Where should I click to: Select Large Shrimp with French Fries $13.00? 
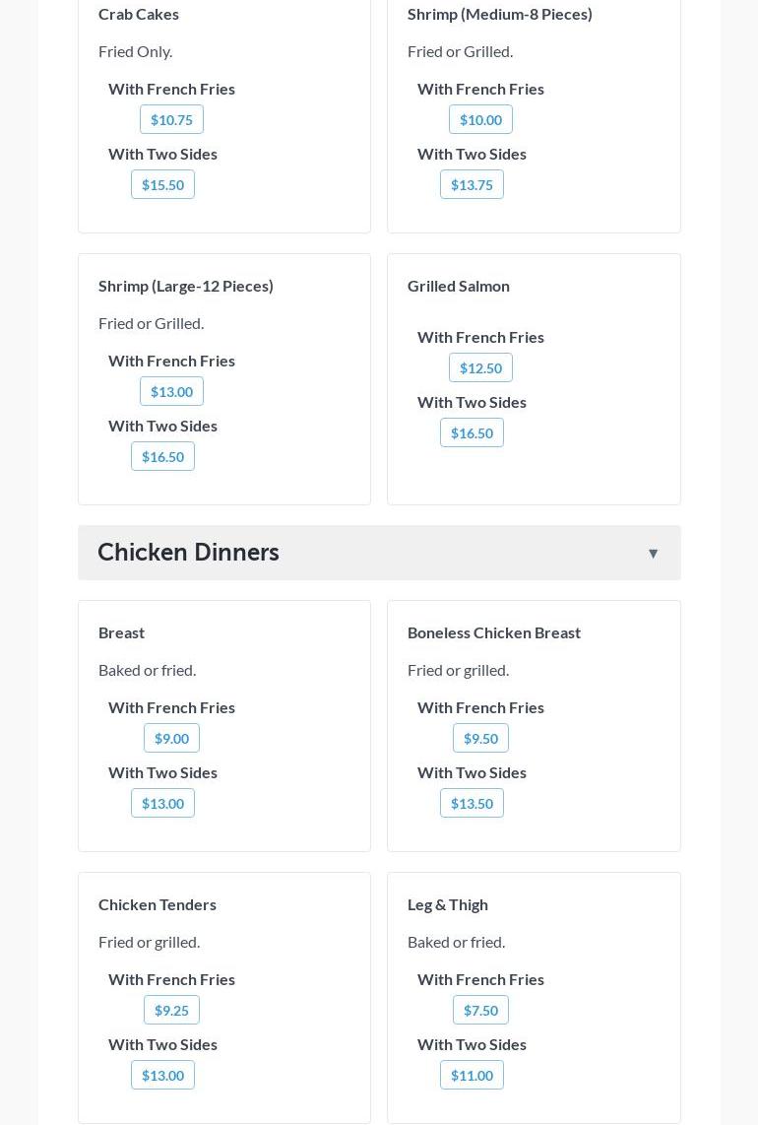coord(171,392)
